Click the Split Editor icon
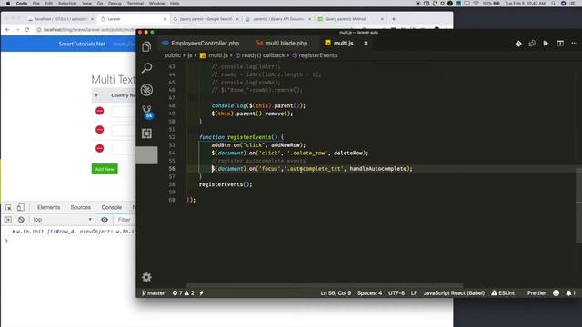The image size is (582, 327). (560, 44)
